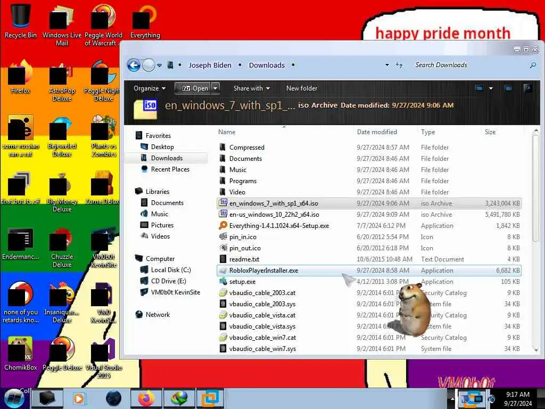
Task: Select the pin_in.ico file
Action: click(369, 236)
